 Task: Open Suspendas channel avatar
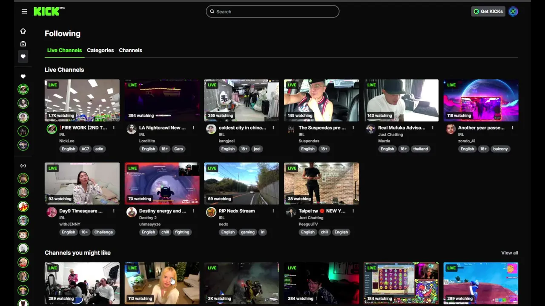point(291,129)
